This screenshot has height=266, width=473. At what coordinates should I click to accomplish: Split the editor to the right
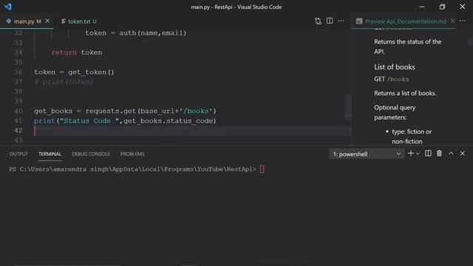pos(330,21)
